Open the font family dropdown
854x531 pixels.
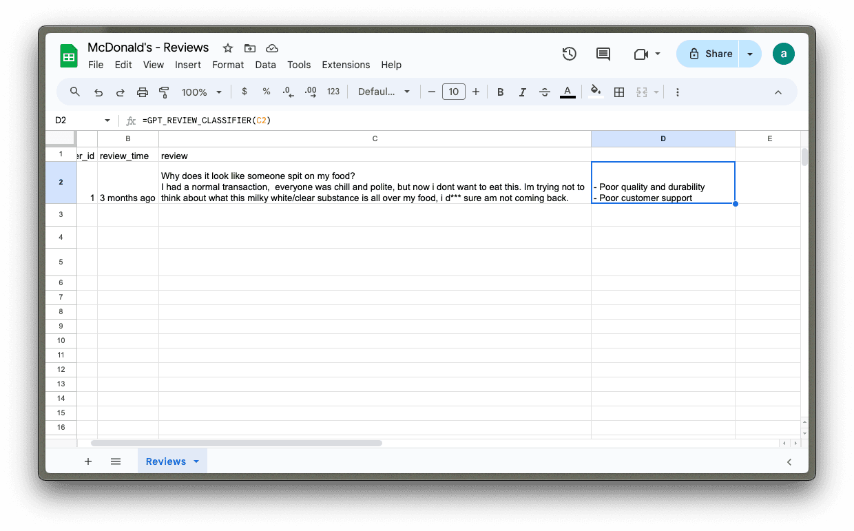pos(384,91)
